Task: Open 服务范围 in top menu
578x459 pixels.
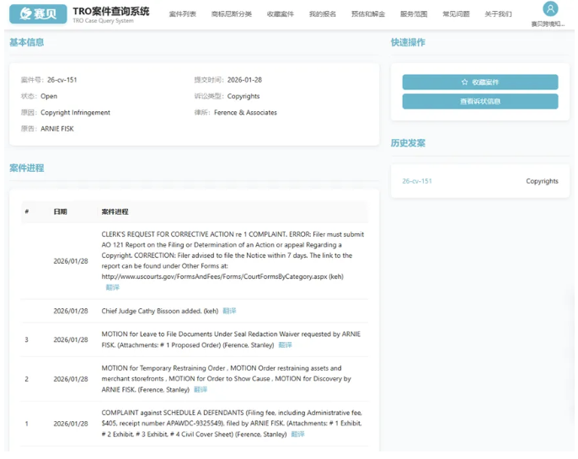Action: point(413,14)
